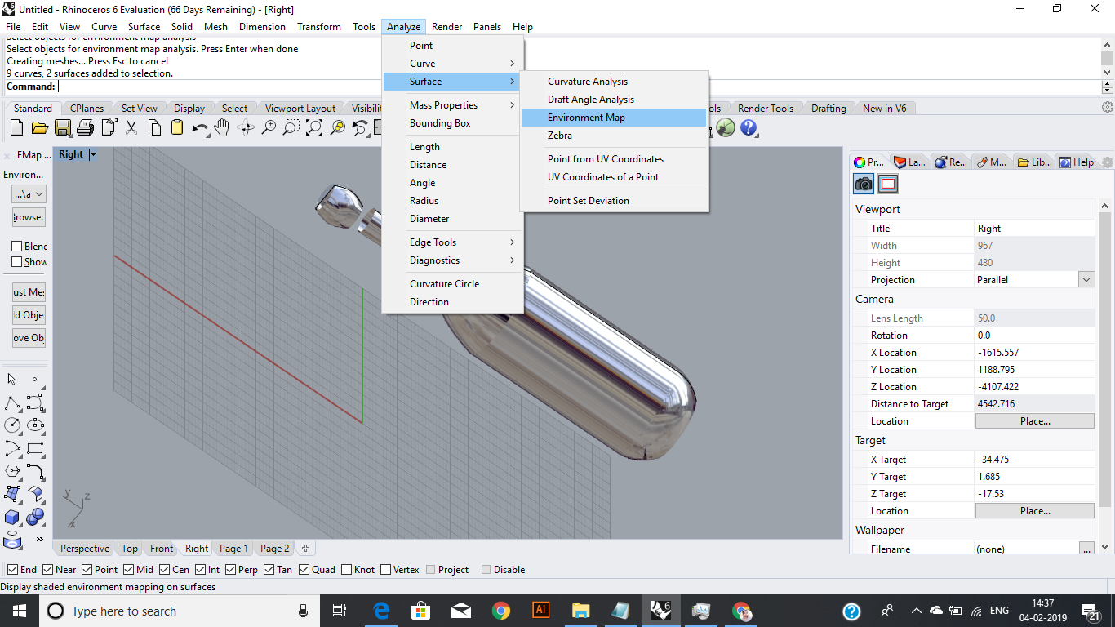1115x627 pixels.
Task: Select the Cut scissors icon
Action: pyautogui.click(x=131, y=127)
